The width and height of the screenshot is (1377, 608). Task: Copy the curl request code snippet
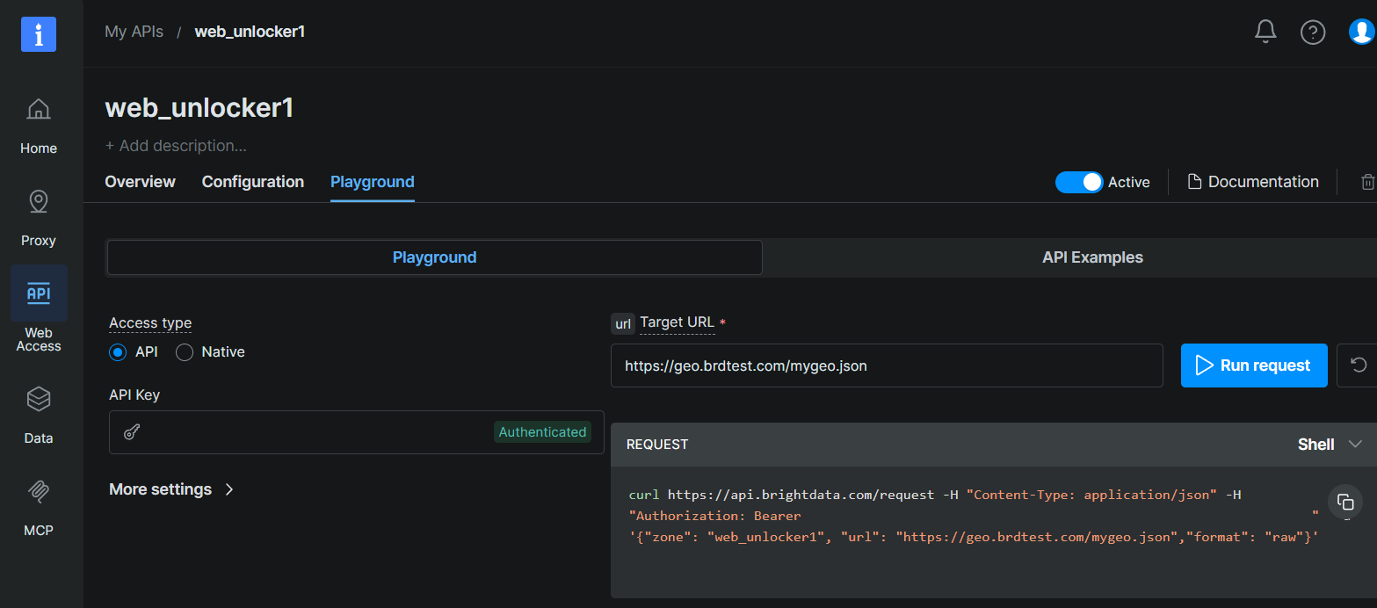[1345, 502]
